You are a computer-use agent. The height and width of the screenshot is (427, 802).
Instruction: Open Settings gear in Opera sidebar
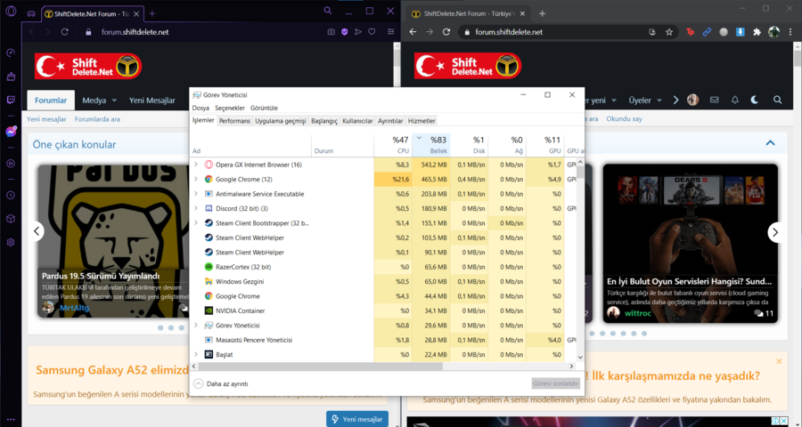pos(11,243)
